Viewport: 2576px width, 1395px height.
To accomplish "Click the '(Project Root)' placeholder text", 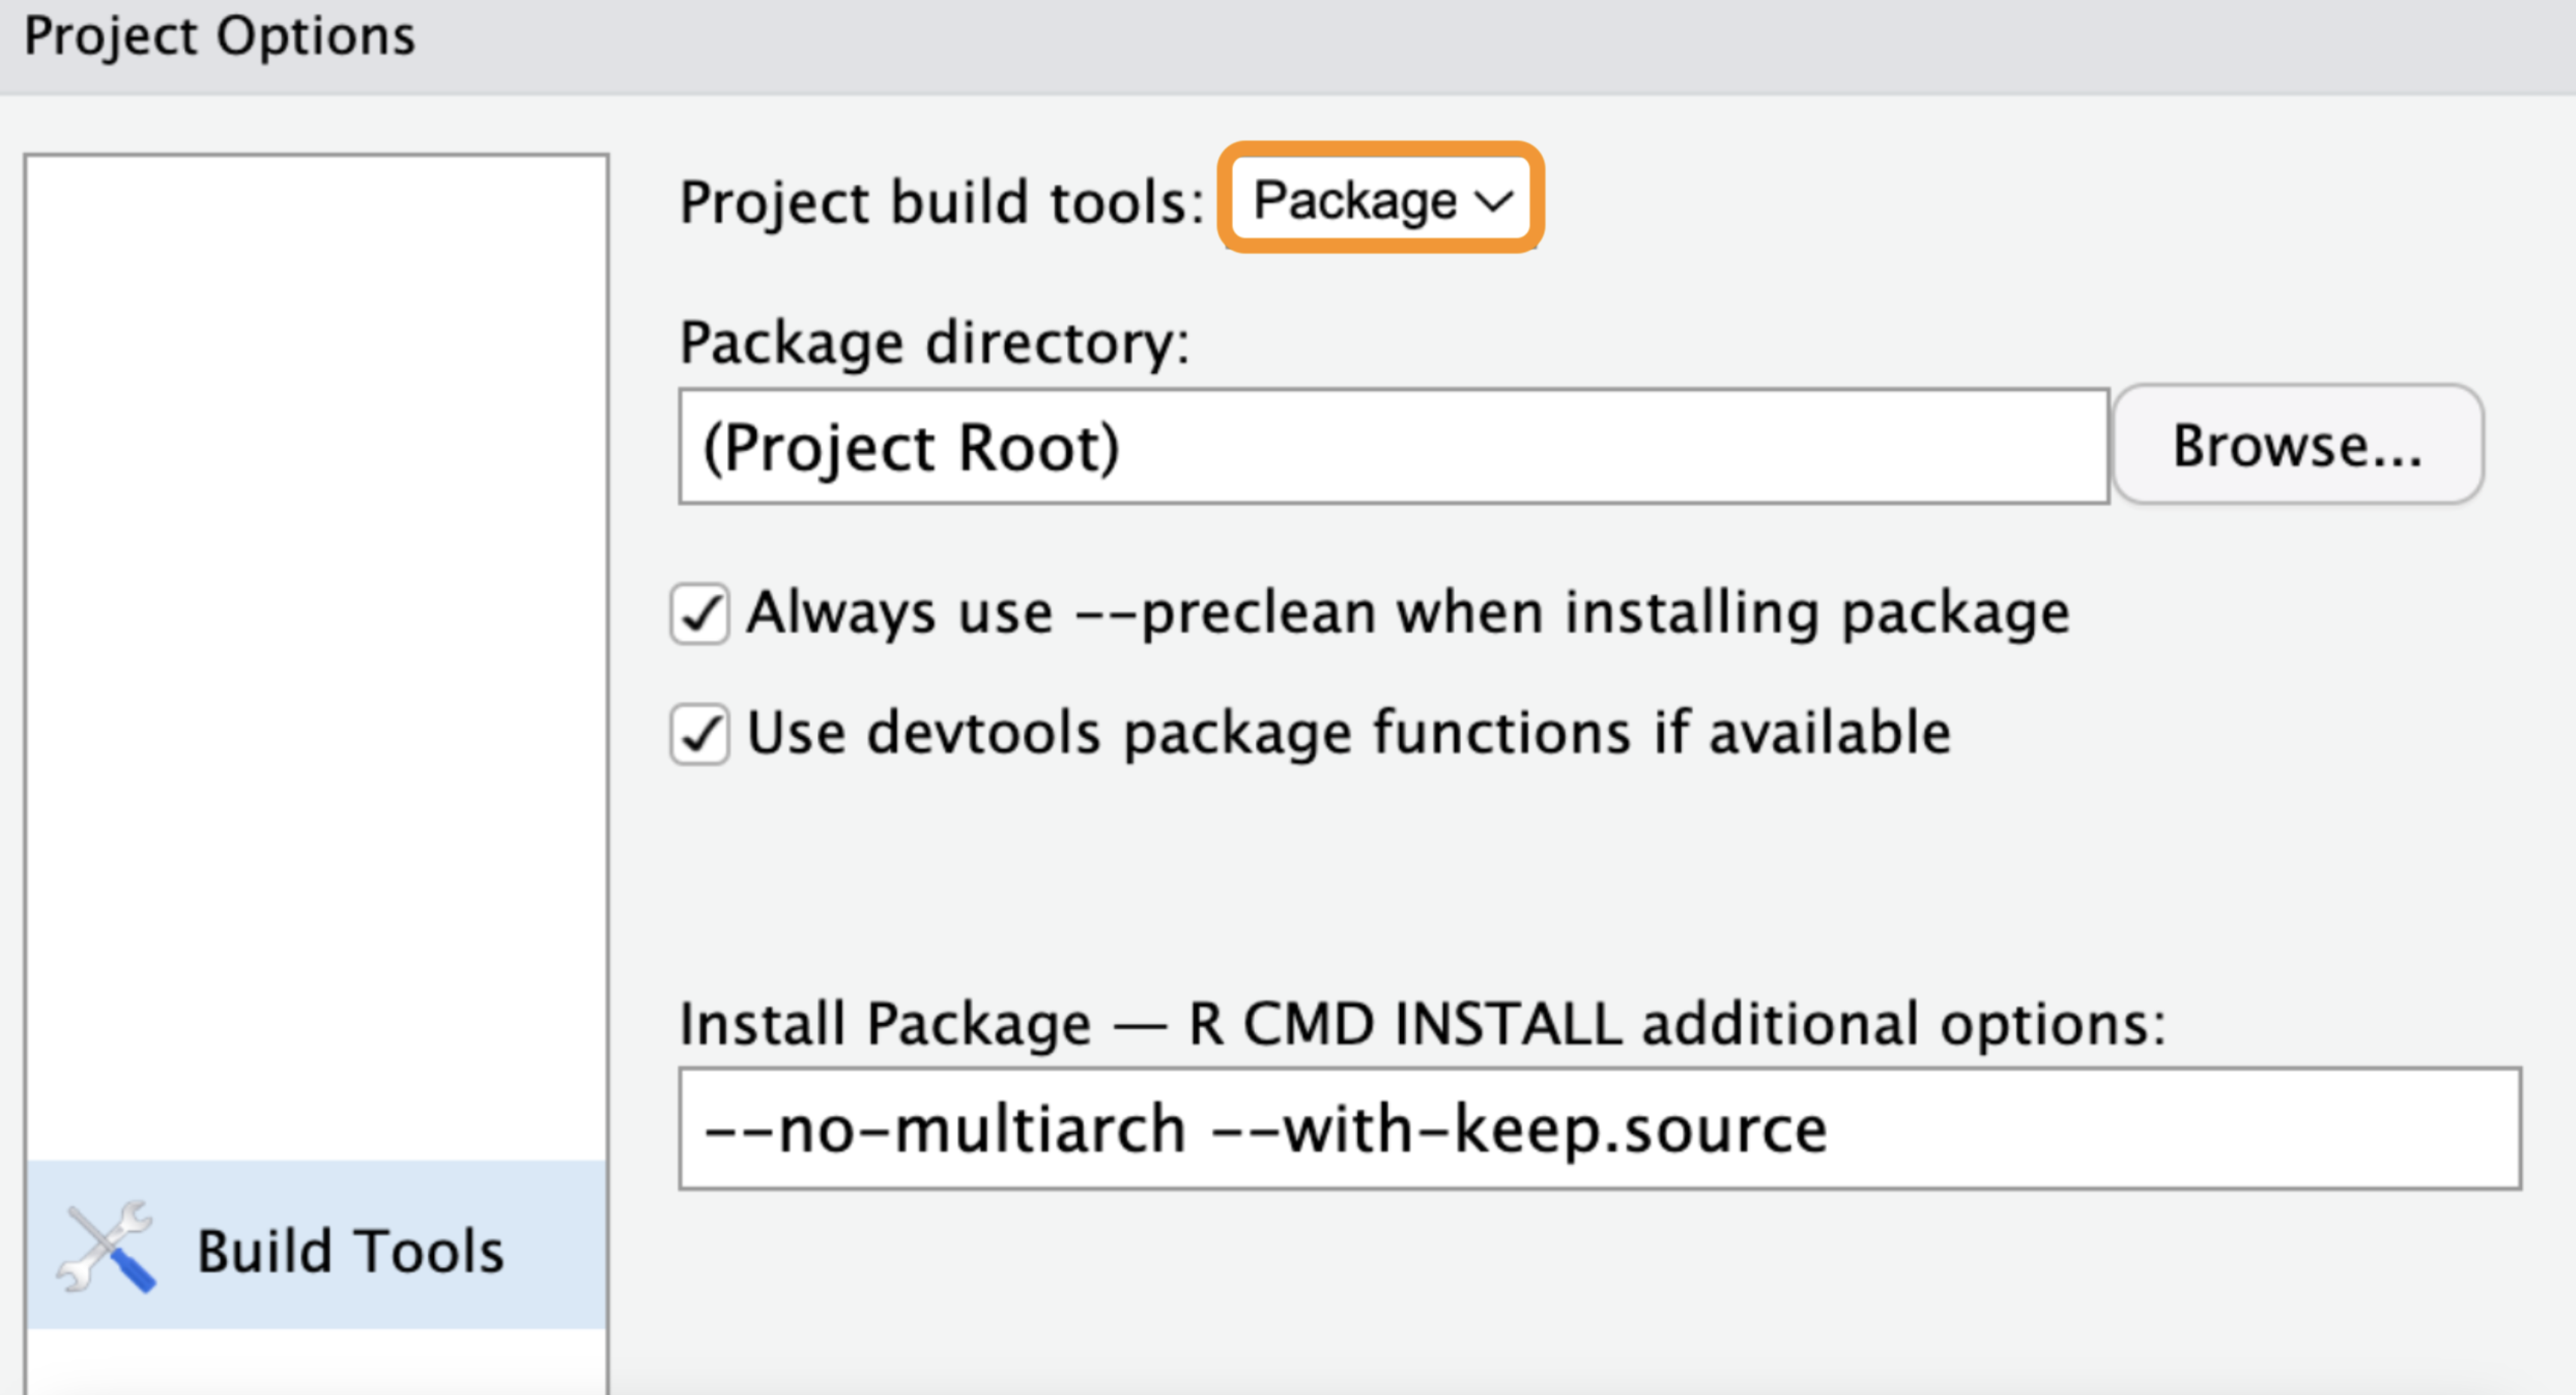I will [x=911, y=446].
